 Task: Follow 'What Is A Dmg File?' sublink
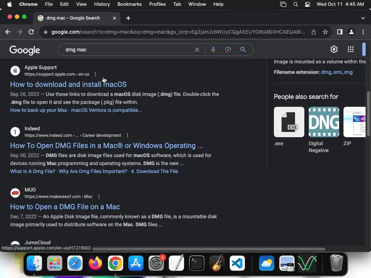pyautogui.click(x=32, y=171)
